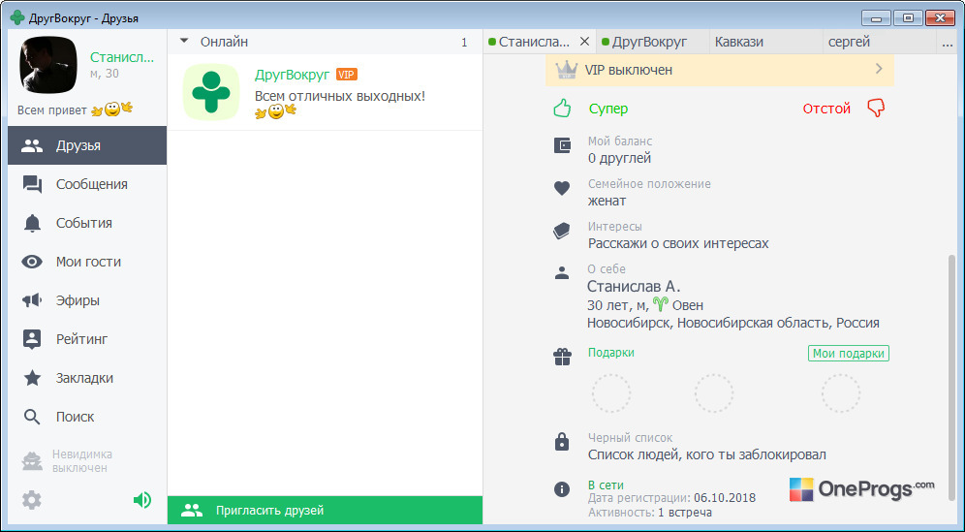The width and height of the screenshot is (965, 532).
Task: Click the Онлайн count '1'
Action: point(464,43)
